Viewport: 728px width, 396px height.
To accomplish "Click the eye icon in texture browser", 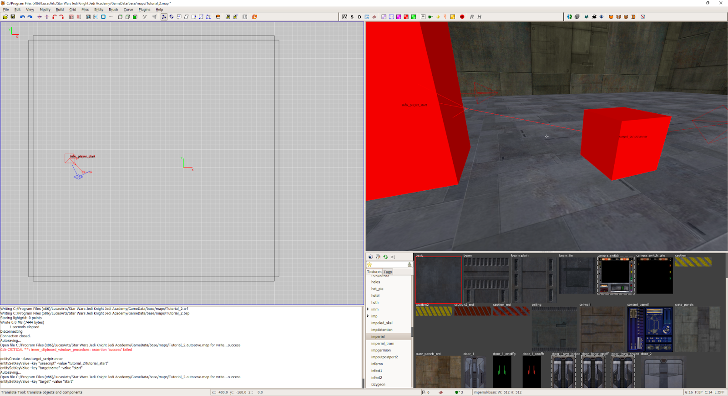I will pyautogui.click(x=370, y=257).
